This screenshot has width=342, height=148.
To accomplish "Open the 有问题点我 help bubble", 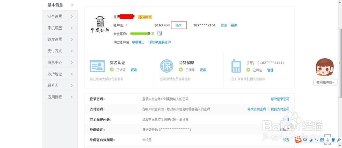I will (325, 83).
